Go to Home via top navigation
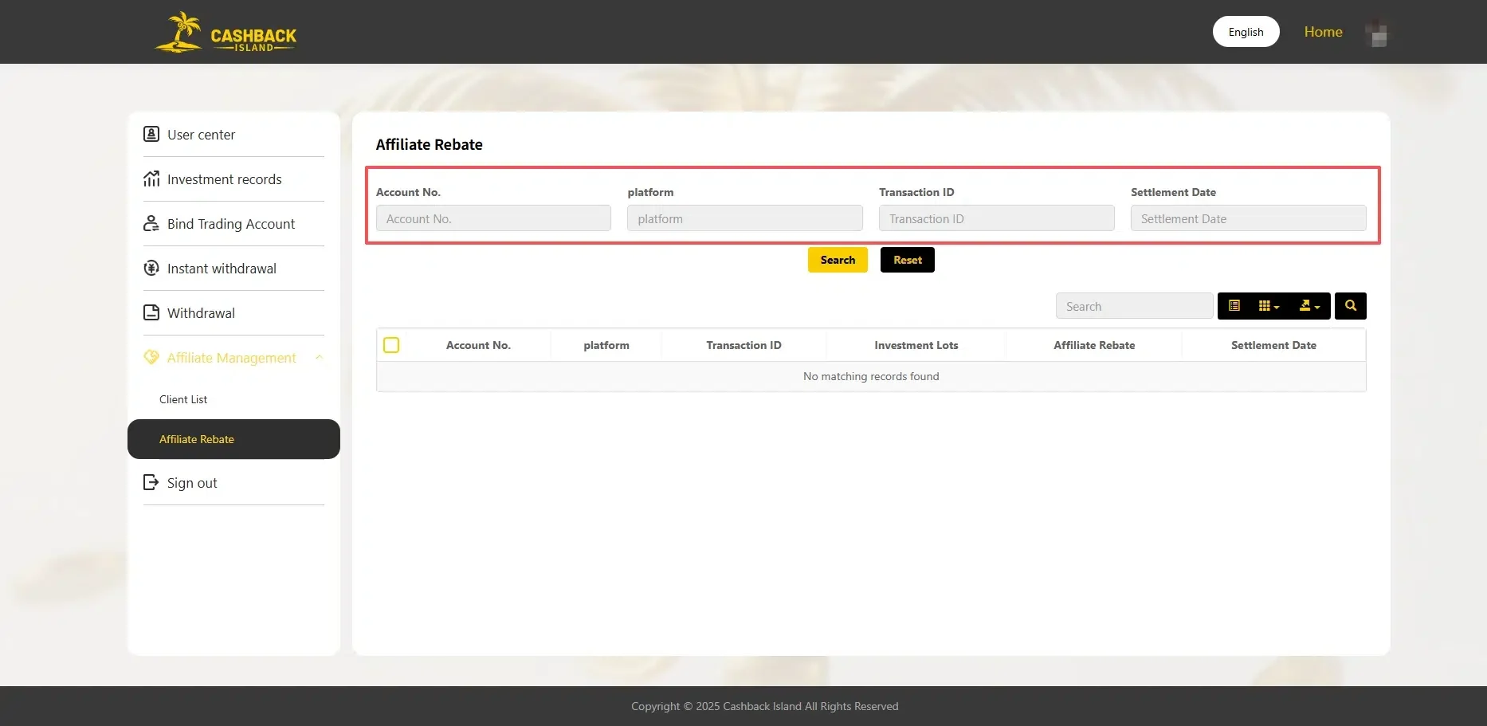 click(1323, 31)
